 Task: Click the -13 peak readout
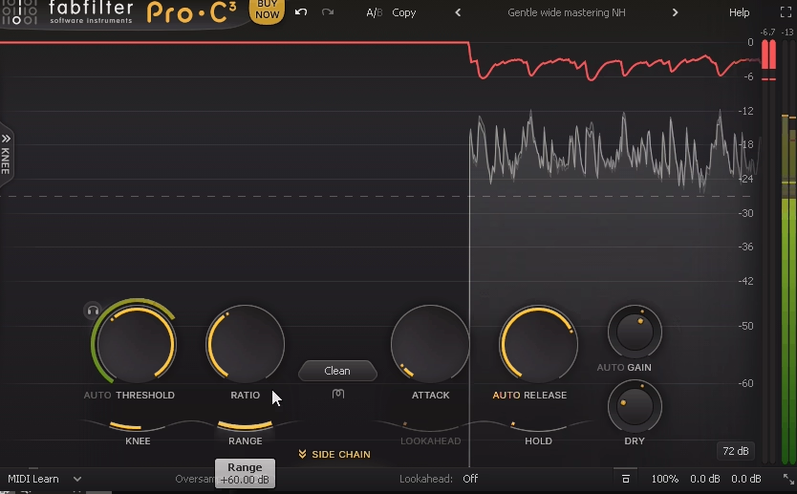pyautogui.click(x=787, y=32)
